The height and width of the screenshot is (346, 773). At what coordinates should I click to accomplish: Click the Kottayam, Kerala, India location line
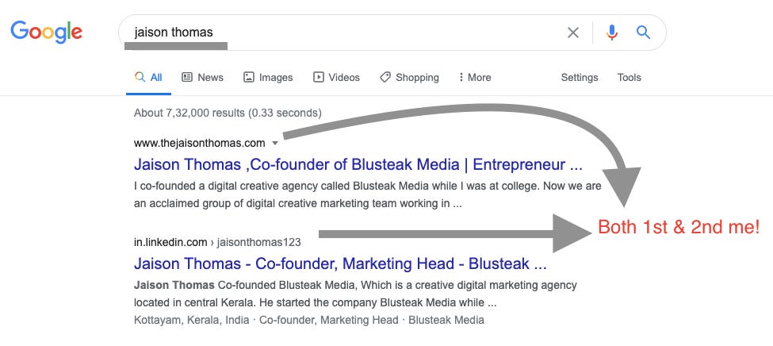309,320
